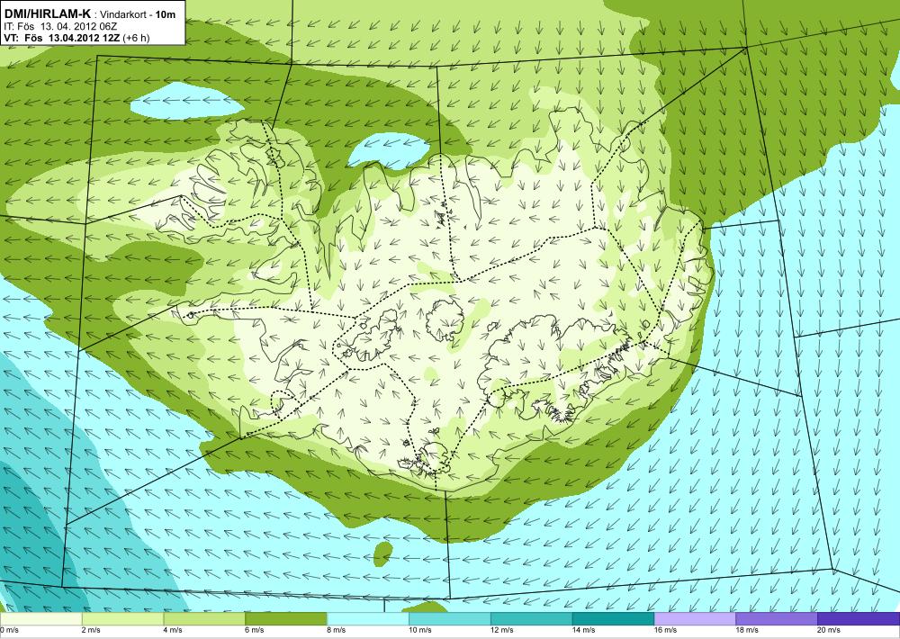Click the "16 m/s" legend label

click(x=666, y=630)
